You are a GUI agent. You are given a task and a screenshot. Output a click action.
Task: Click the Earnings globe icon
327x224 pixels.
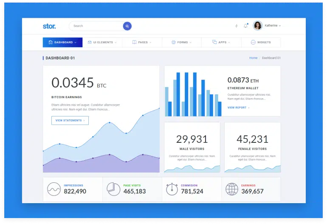click(x=231, y=189)
